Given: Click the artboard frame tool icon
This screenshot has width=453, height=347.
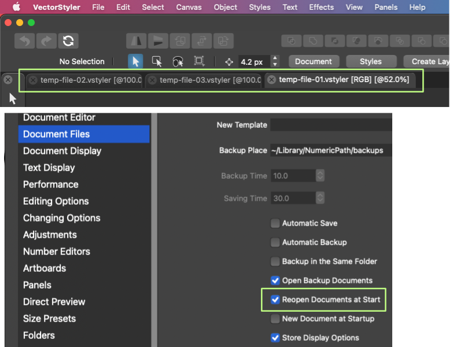Looking at the screenshot, I should point(199,61).
